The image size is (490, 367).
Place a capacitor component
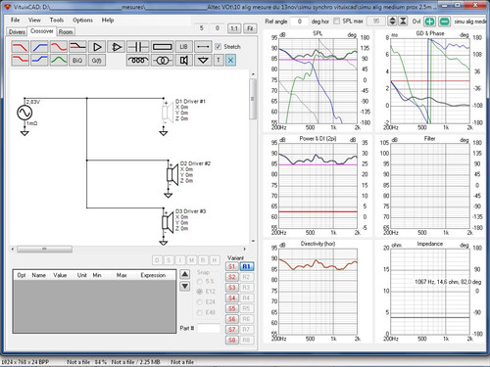[138, 47]
